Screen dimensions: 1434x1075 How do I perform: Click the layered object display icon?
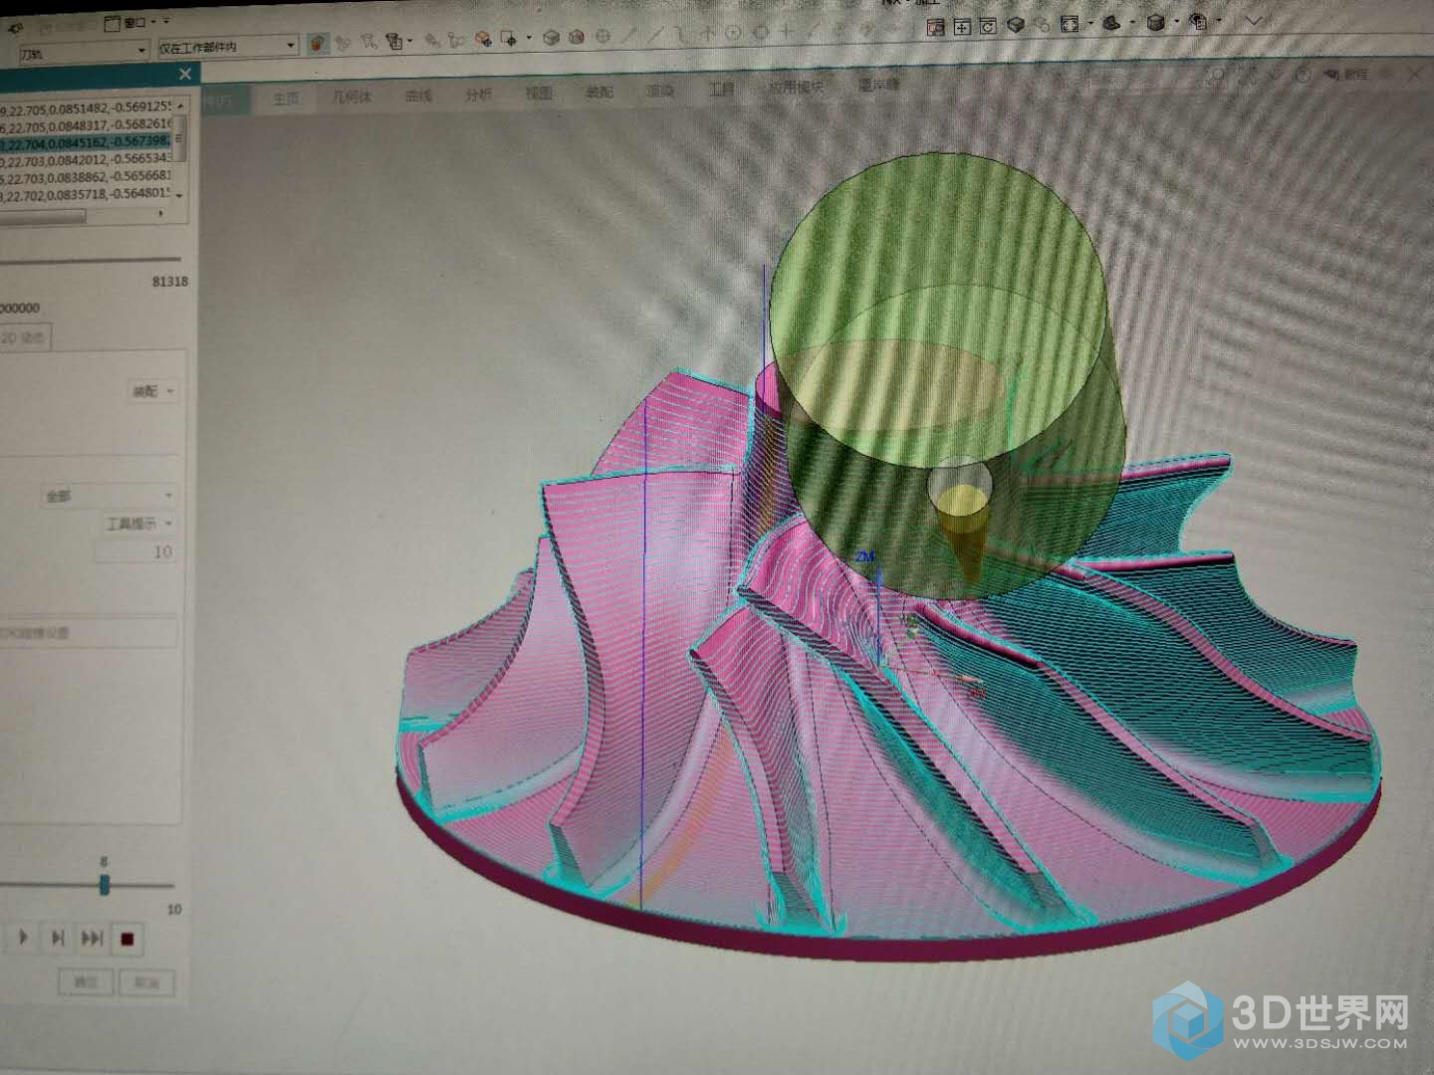(1199, 21)
